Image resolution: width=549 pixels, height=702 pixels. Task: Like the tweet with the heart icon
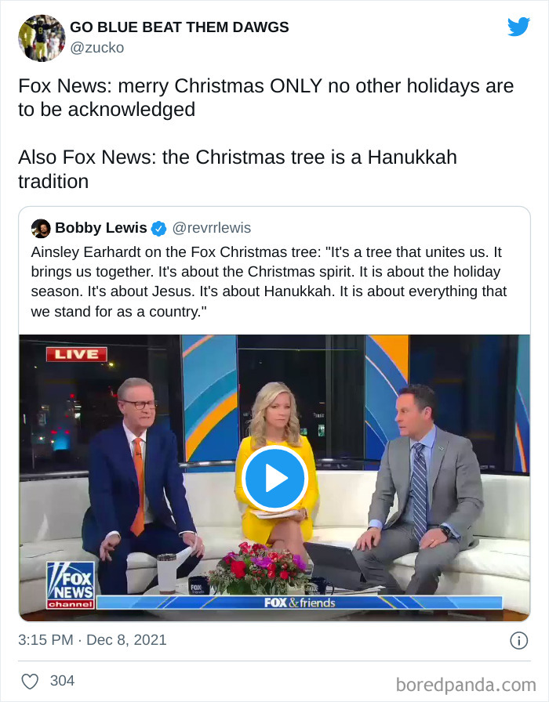click(x=30, y=682)
